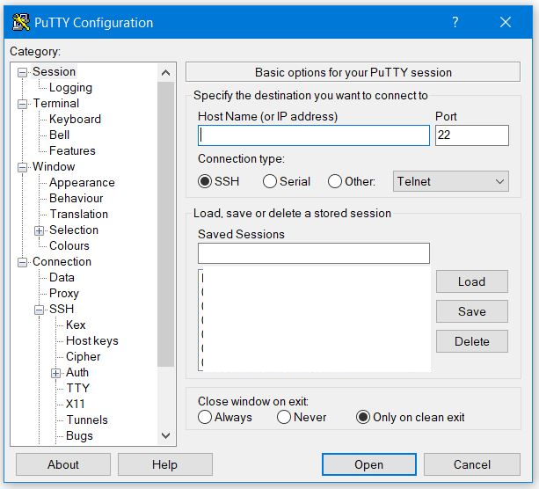Click the category tree scrollbar thumb

point(166,224)
